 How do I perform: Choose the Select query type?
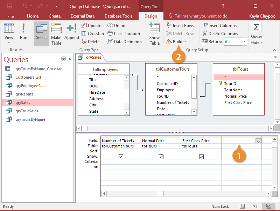(41, 33)
